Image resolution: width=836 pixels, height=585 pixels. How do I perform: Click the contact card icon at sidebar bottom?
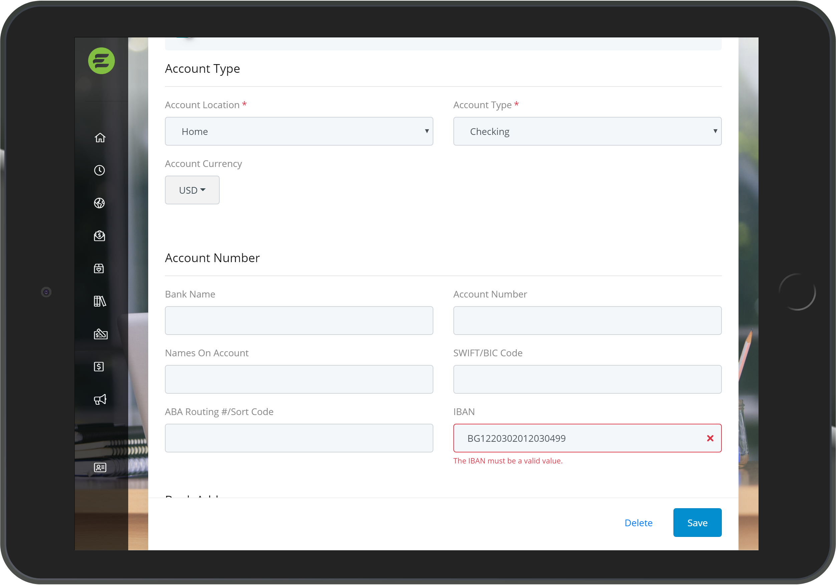pos(100,467)
